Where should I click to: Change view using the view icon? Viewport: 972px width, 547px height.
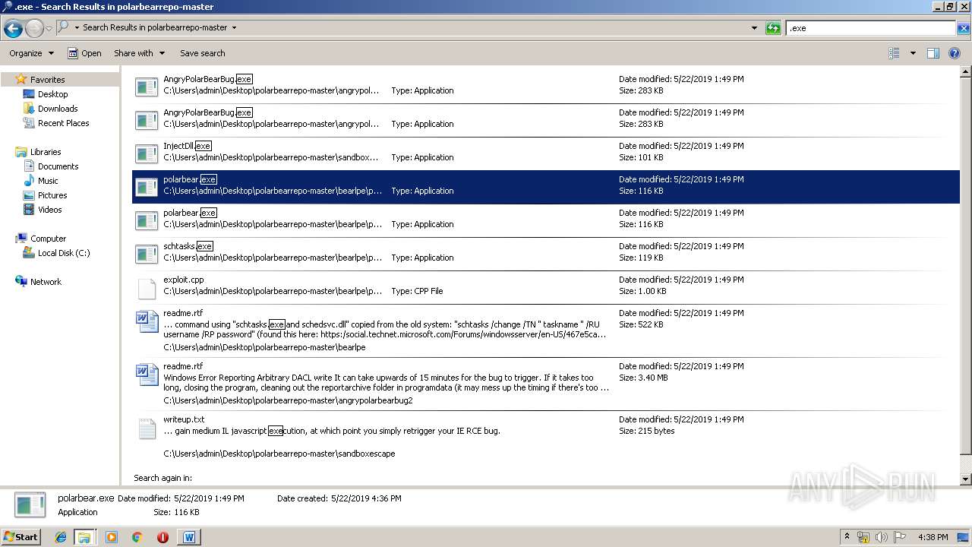pyautogui.click(x=894, y=53)
